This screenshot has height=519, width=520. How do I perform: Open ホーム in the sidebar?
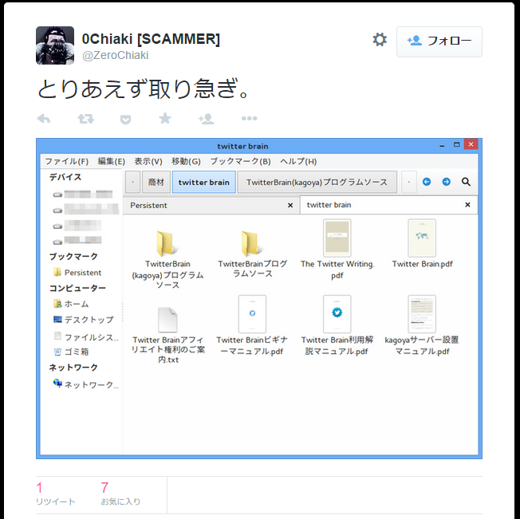(71, 304)
